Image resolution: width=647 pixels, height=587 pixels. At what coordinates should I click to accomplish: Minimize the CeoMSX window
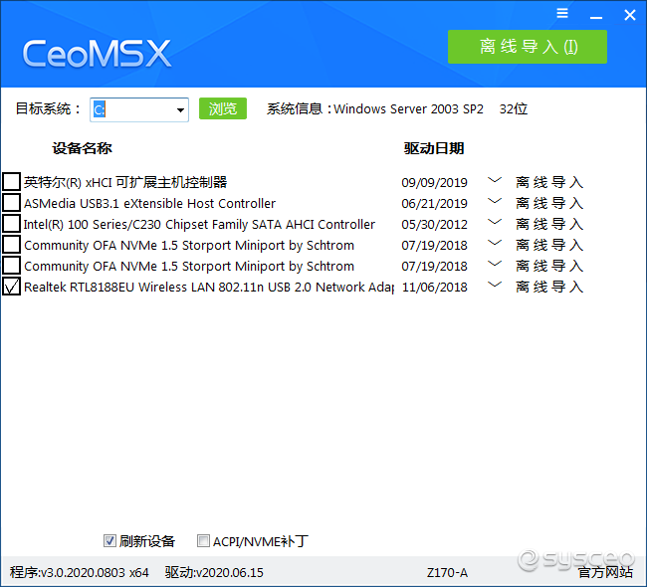596,17
